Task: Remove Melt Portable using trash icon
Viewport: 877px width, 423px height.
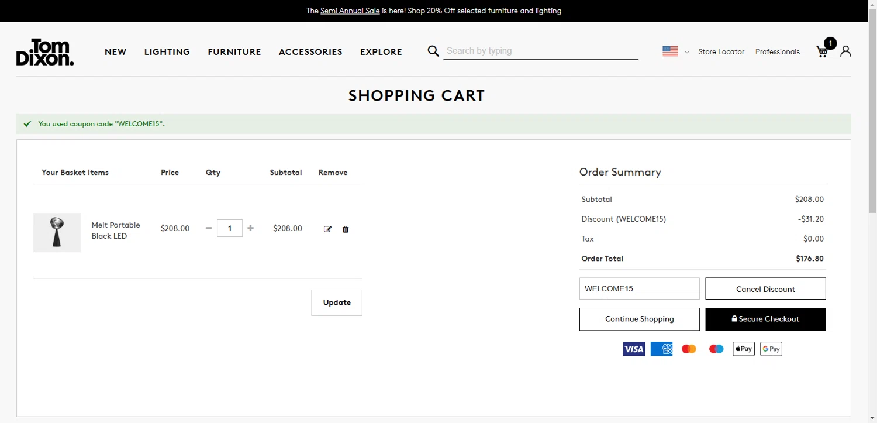Action: click(346, 229)
